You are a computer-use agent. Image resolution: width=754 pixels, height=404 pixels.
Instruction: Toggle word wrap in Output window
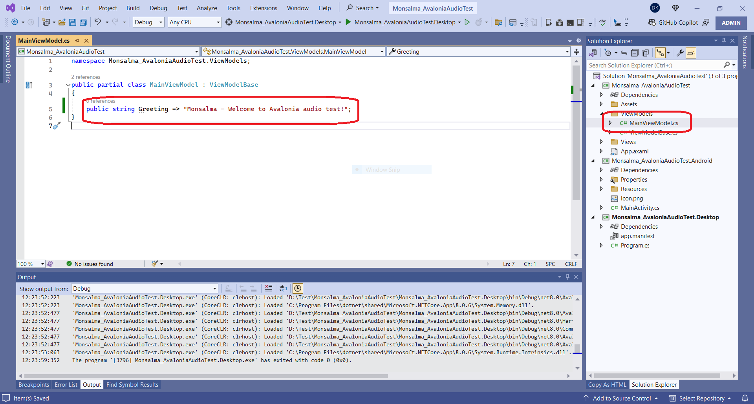(283, 288)
